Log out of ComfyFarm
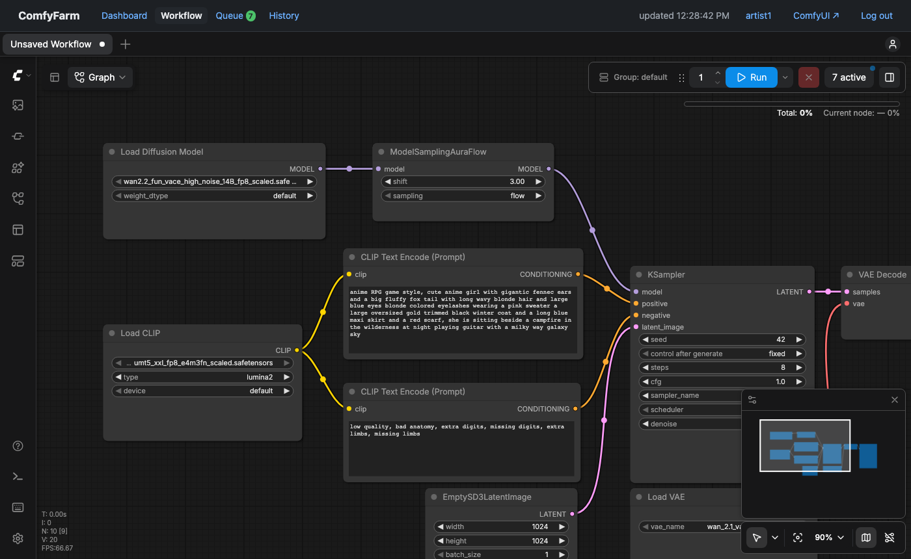Screen dimensions: 911x559 coord(877,16)
